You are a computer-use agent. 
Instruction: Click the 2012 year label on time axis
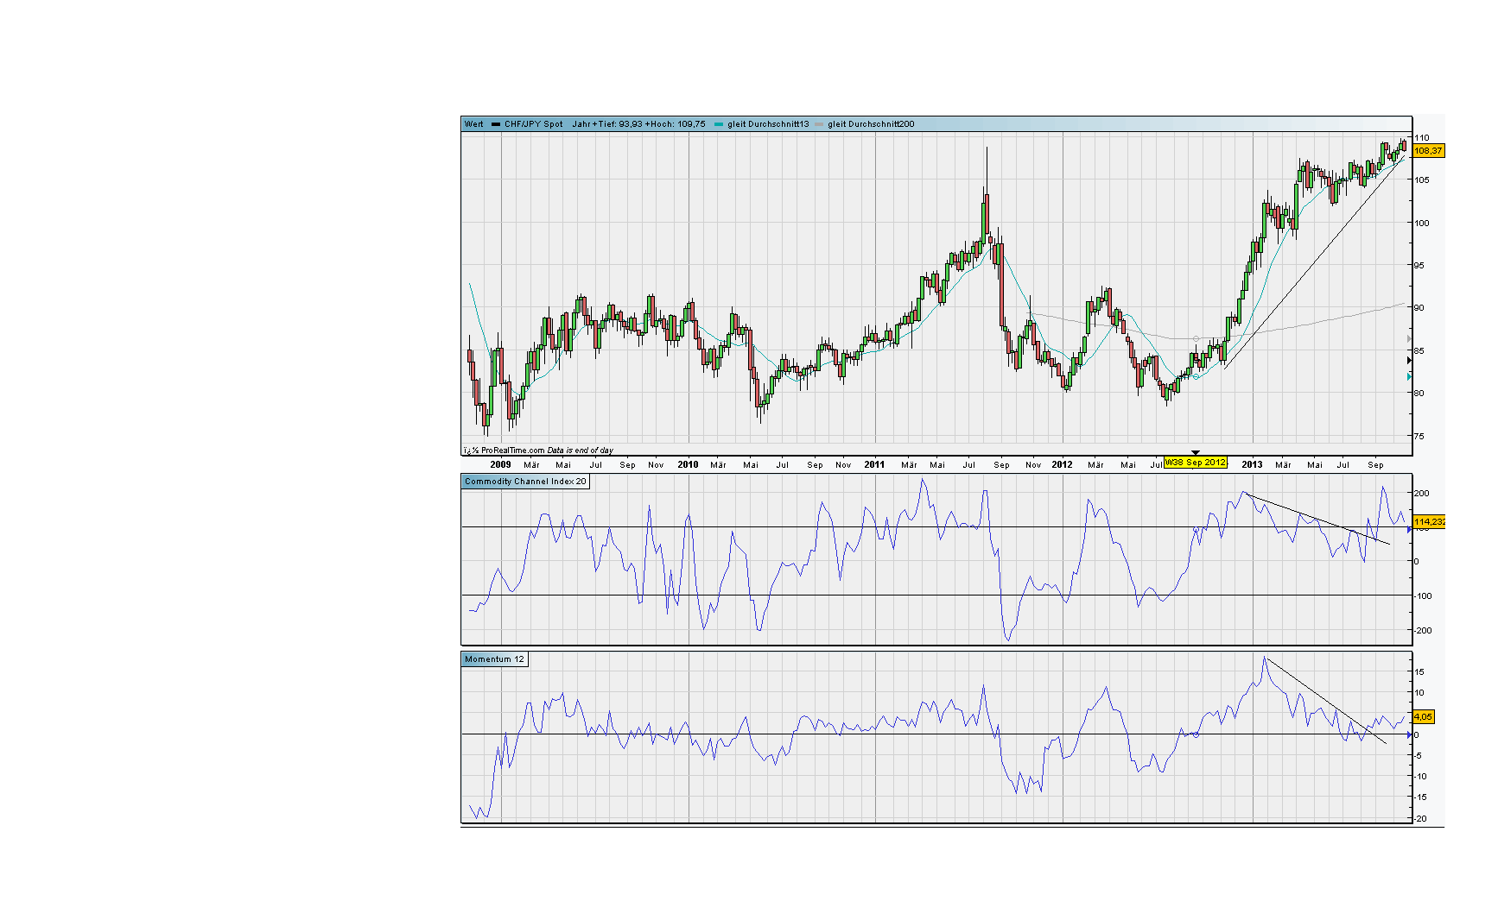(x=1062, y=464)
